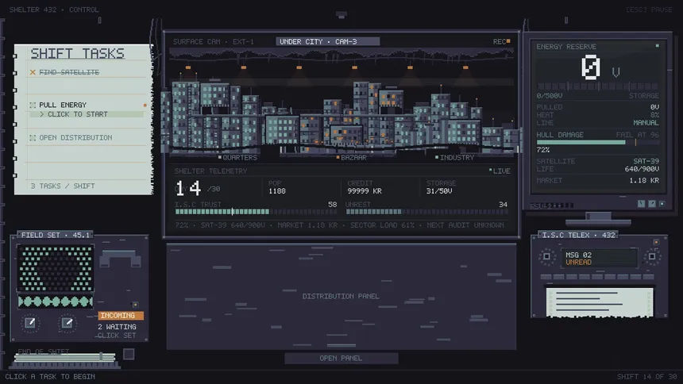This screenshot has width=683, height=384.
Task: Answer the orange INCOMING call label
Action: click(121, 315)
